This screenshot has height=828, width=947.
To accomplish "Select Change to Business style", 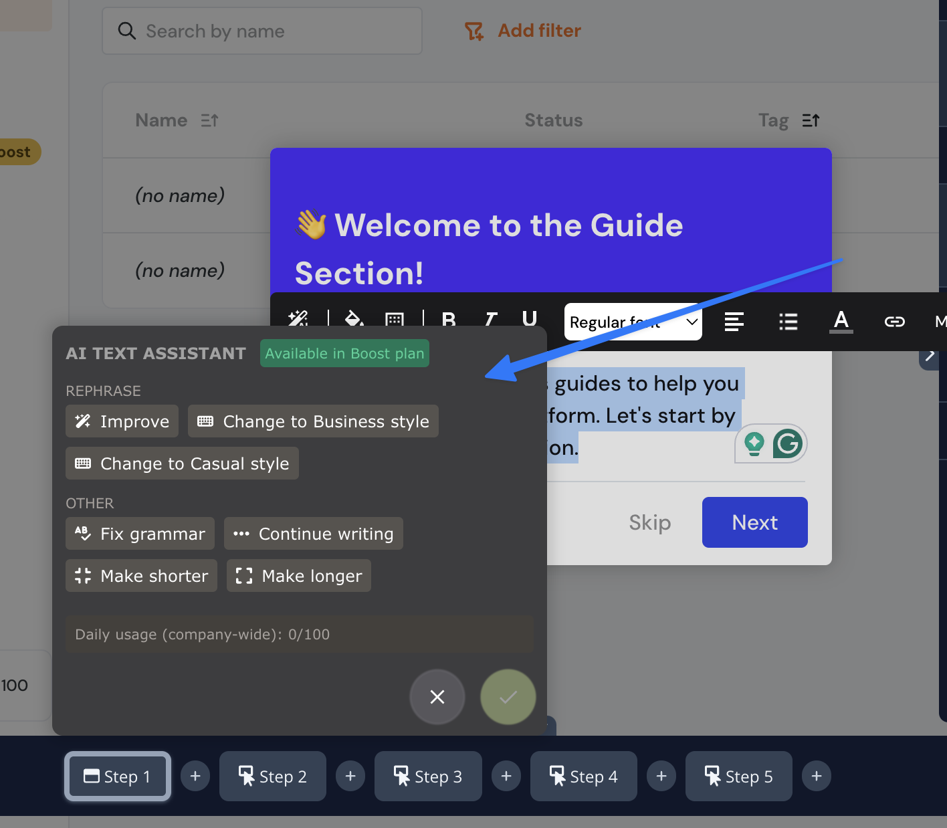I will [313, 421].
